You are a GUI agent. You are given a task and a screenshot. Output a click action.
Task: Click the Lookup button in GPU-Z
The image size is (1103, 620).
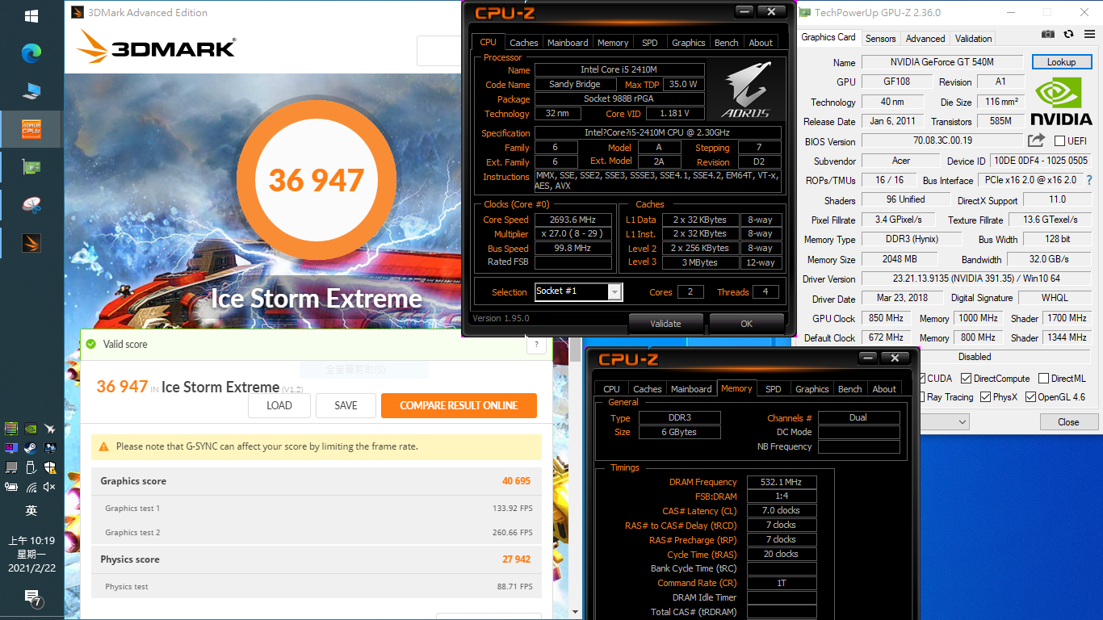pyautogui.click(x=1061, y=61)
